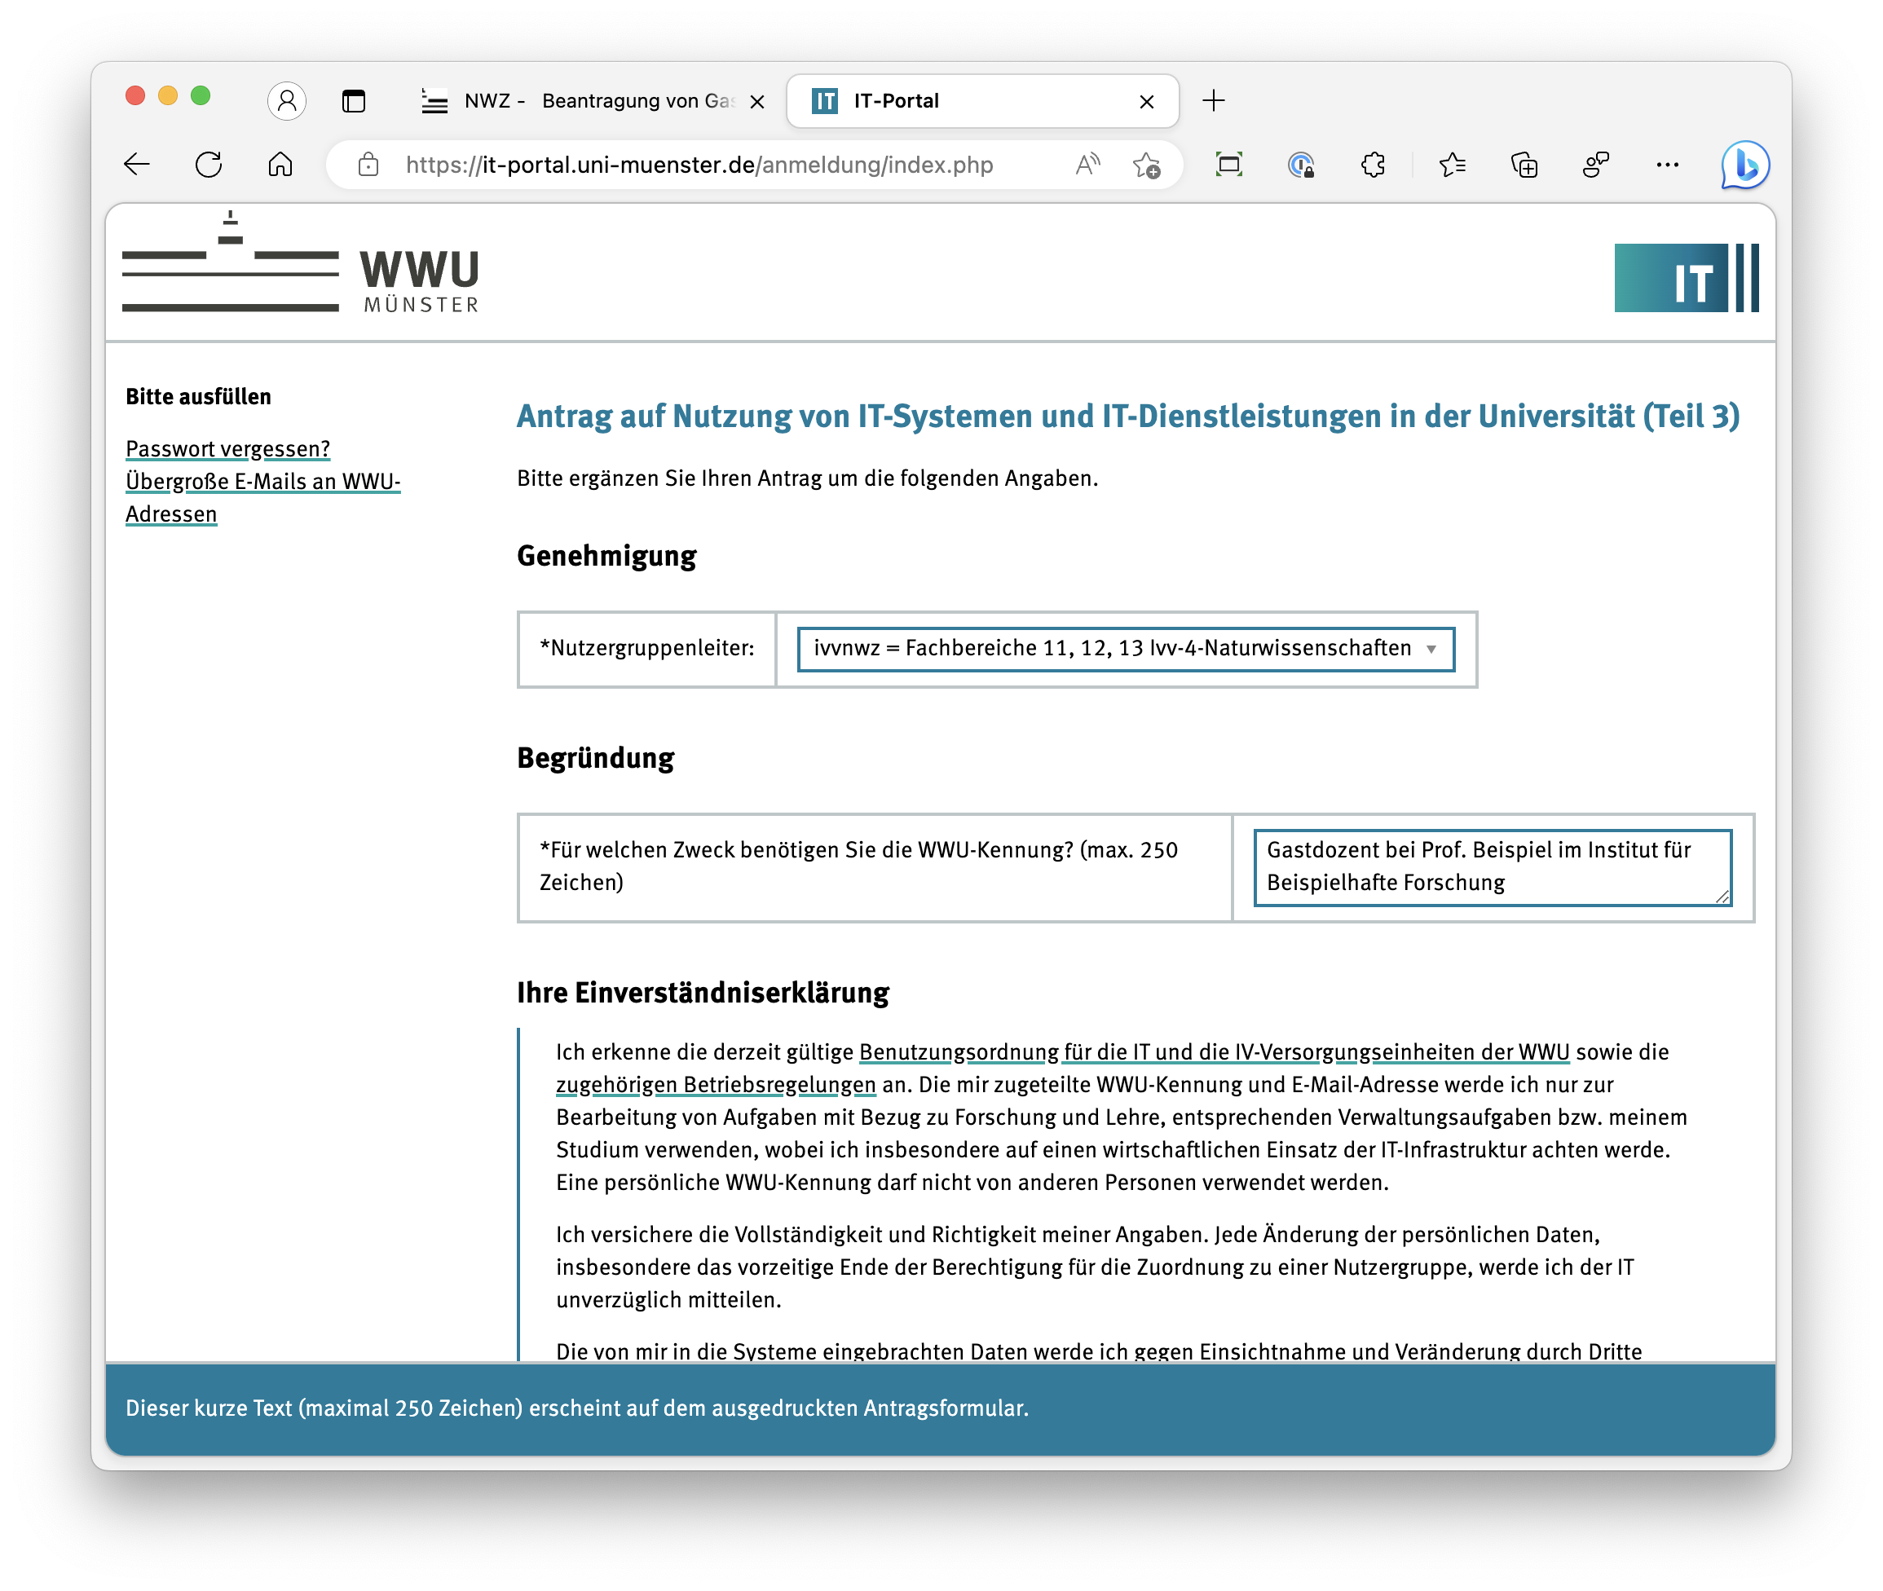This screenshot has height=1591, width=1883.
Task: Open a new browser tab
Action: pos(1214,100)
